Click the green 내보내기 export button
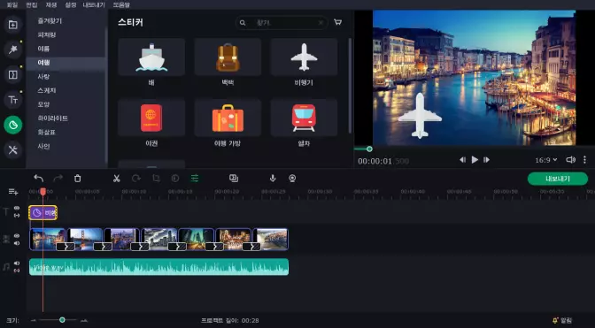 pos(558,179)
